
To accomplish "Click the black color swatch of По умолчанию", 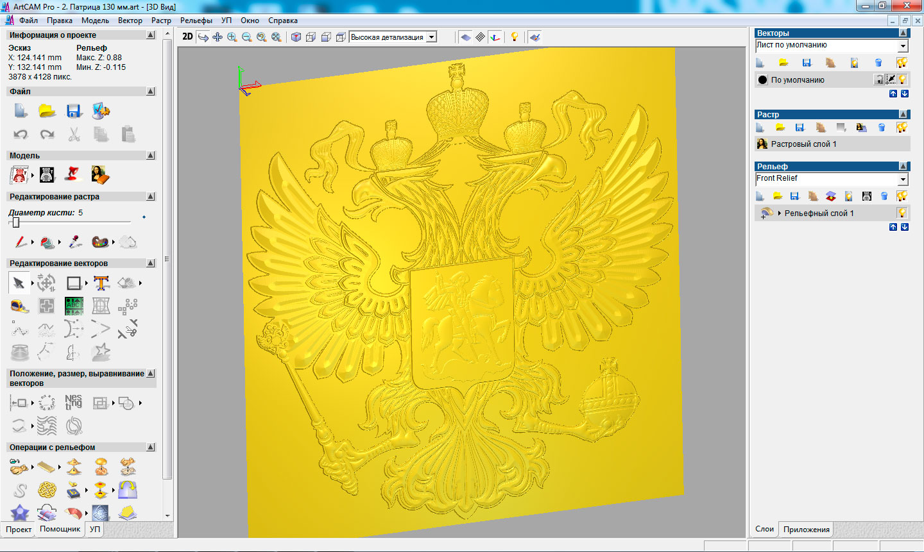I will (x=762, y=80).
